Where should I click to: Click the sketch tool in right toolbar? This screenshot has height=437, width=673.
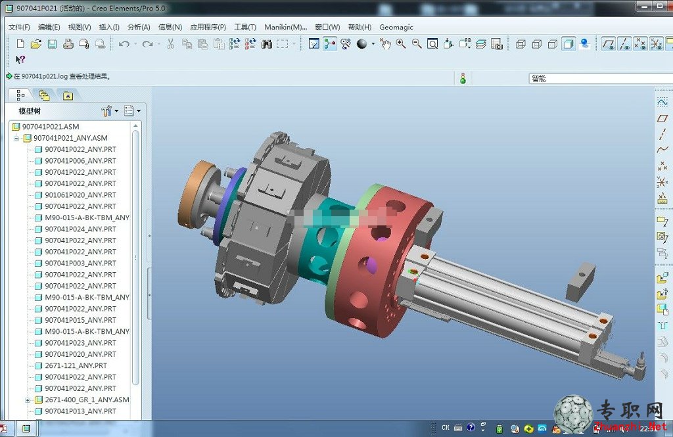pos(662,102)
